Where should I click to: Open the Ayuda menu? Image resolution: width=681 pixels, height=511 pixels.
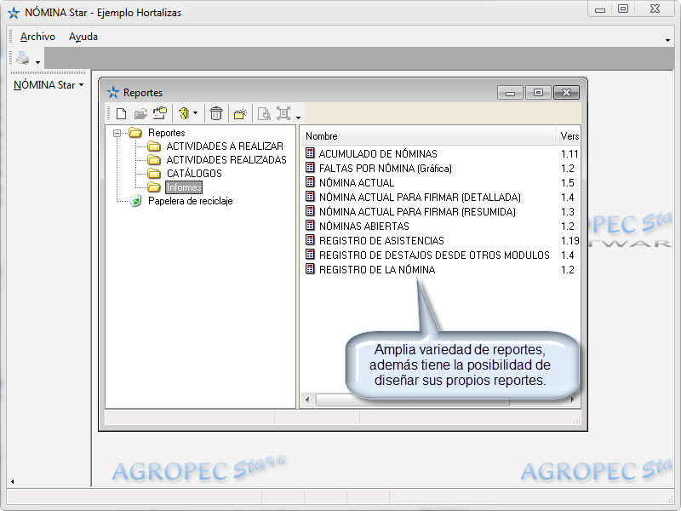(x=83, y=37)
